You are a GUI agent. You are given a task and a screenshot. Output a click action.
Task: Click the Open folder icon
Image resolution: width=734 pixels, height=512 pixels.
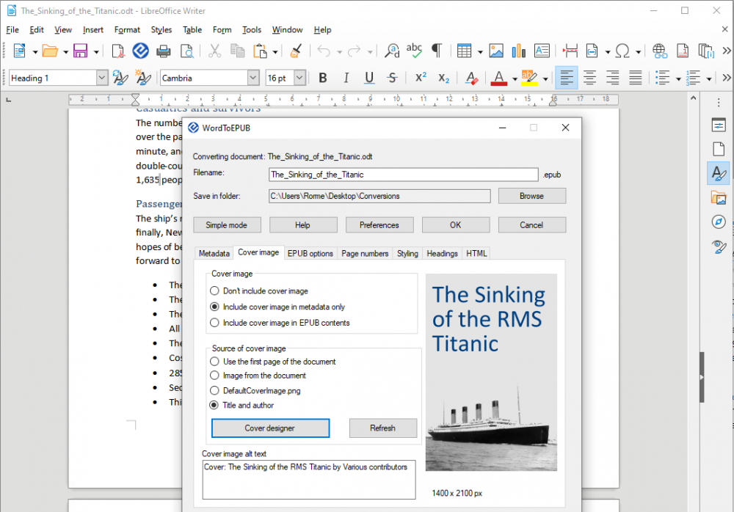(50, 51)
